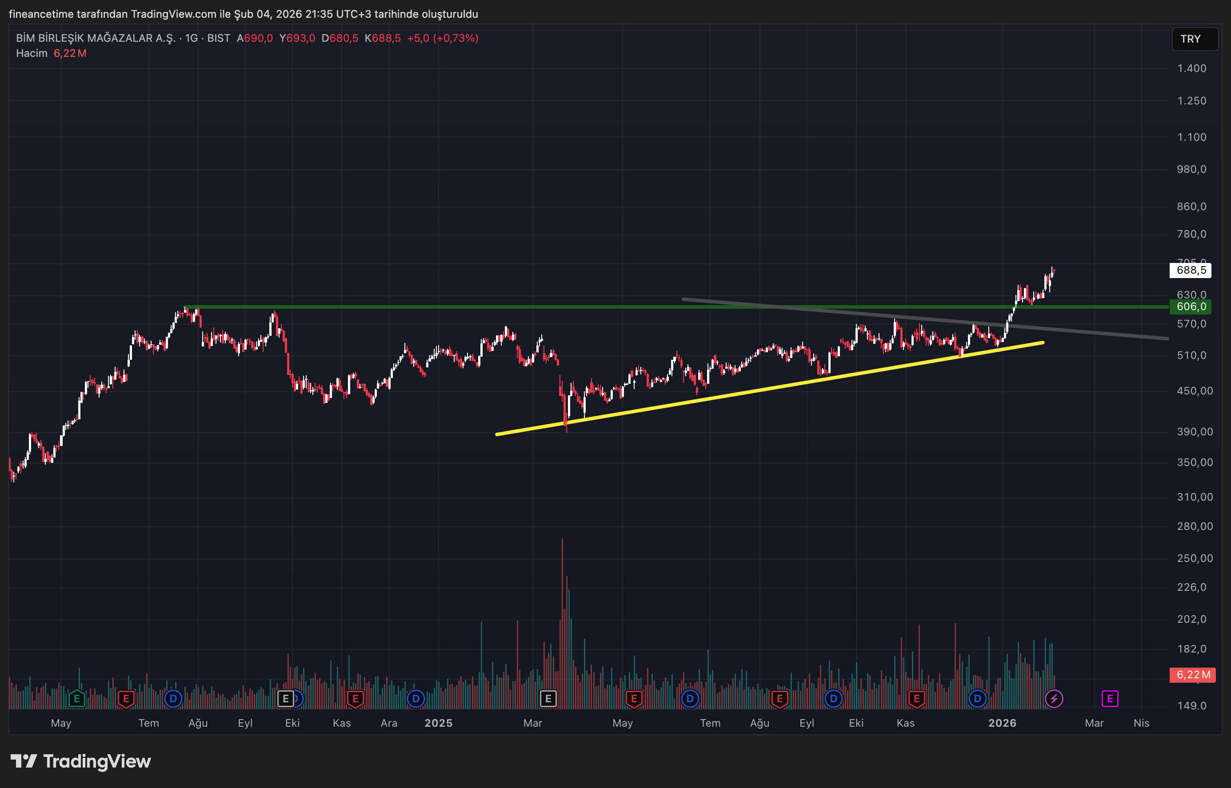1231x788 pixels.
Task: Click the red earnings E marker above May 2025
Action: [x=634, y=698]
